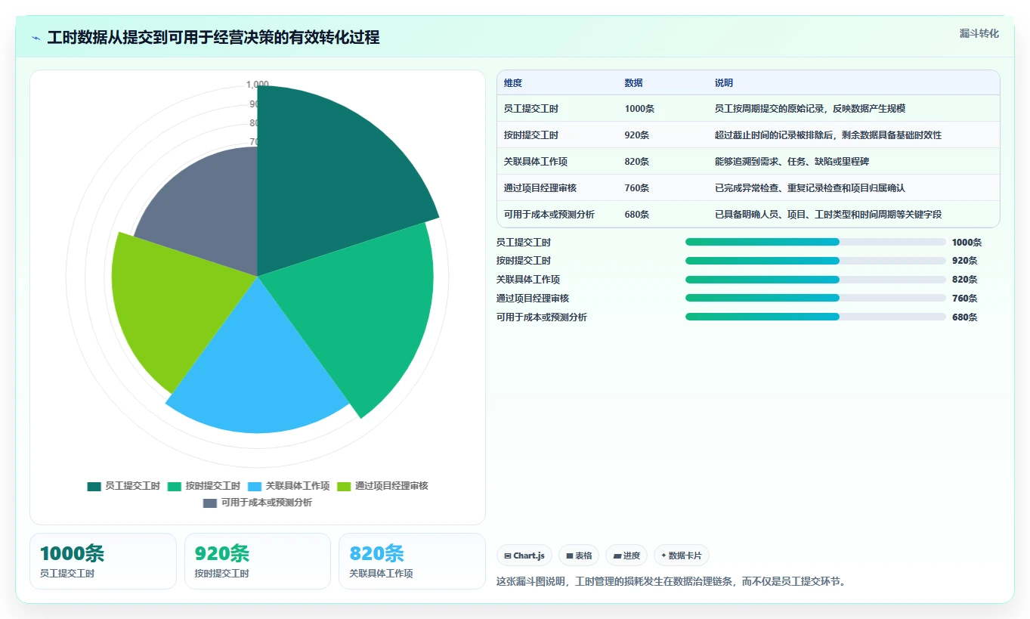
Task: Click the 通过项目经理审核 table row cell
Action: pyautogui.click(x=540, y=188)
